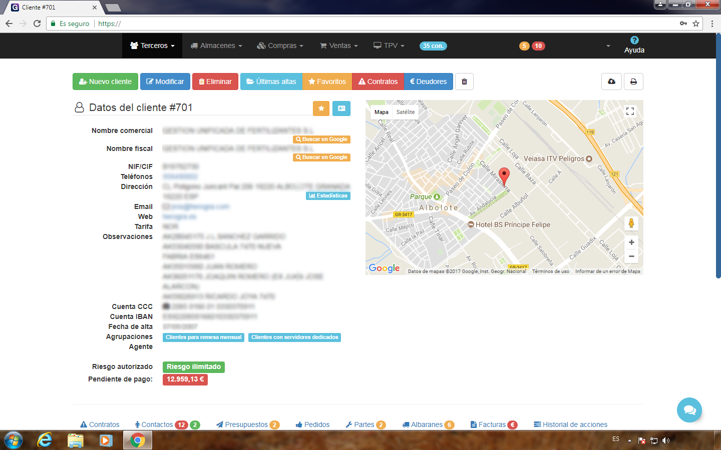The image size is (721, 450).
Task: Click the Nuevo cliente button
Action: coord(105,81)
